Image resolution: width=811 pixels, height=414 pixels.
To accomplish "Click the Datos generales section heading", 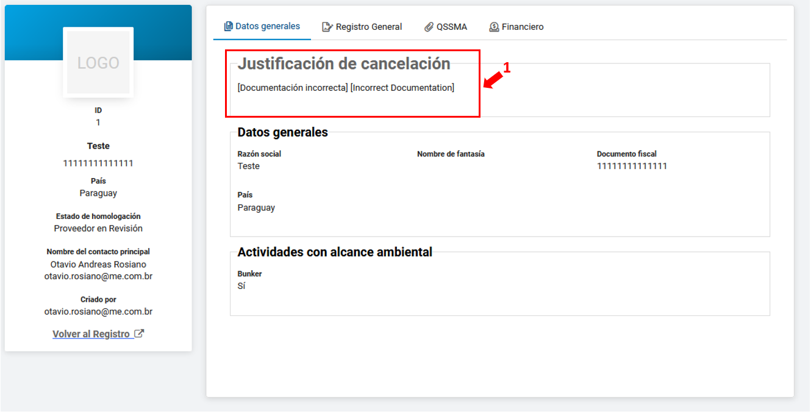I will tap(282, 132).
